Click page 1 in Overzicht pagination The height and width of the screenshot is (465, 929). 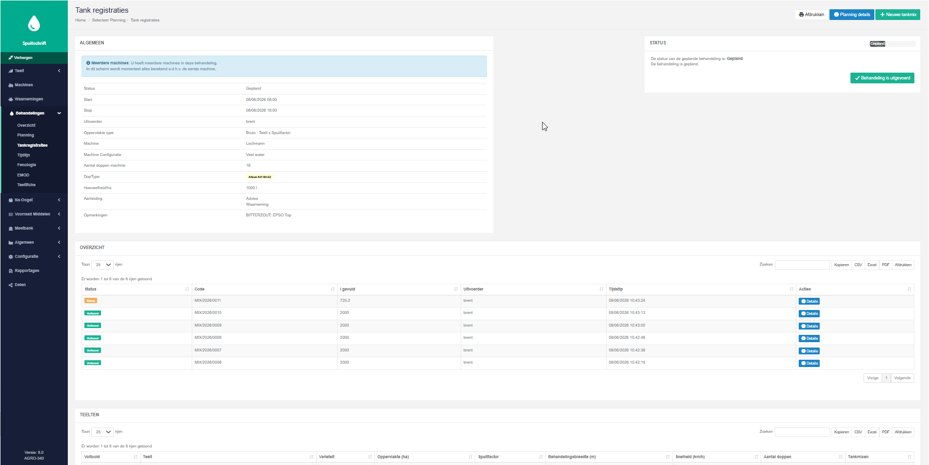[887, 378]
